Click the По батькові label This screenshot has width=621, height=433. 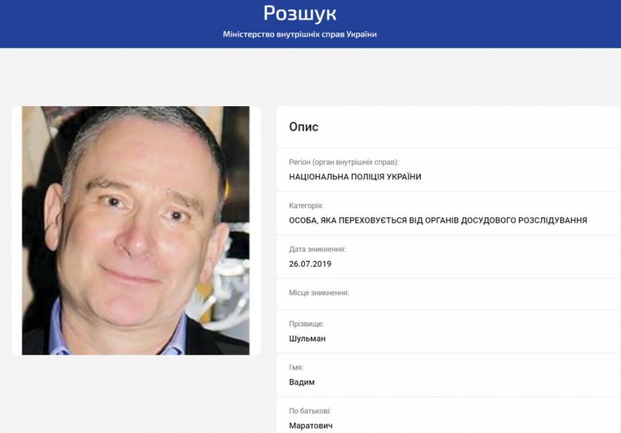(x=310, y=411)
